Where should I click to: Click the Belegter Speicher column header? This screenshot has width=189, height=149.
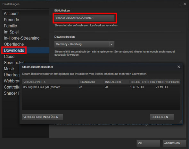tap(142, 82)
